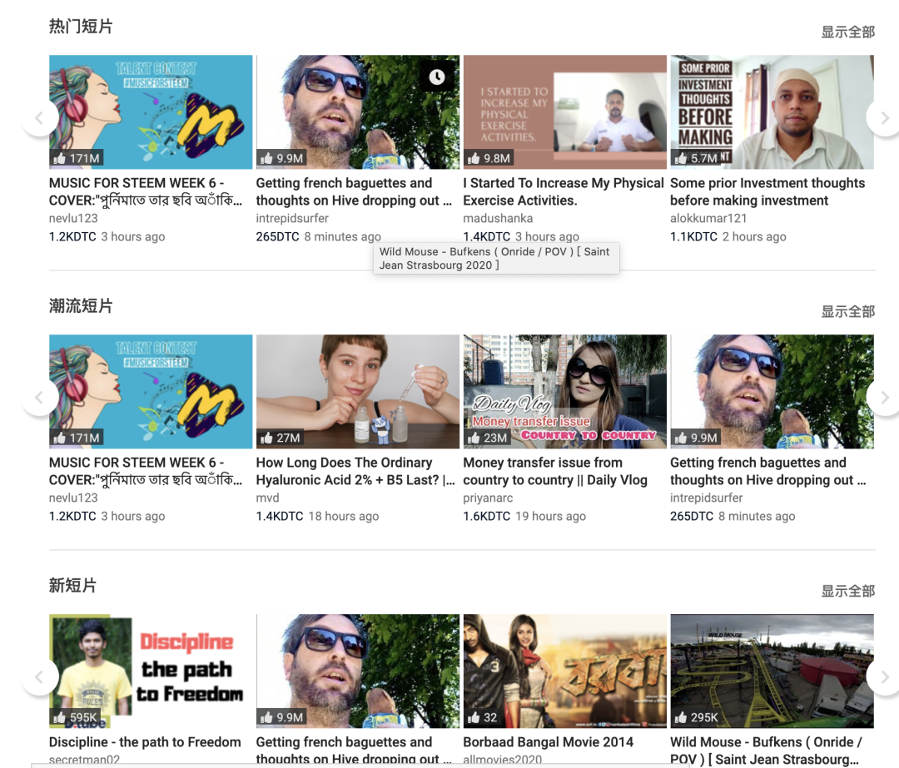The image size is (899, 768).
Task: Click the watch-later clock icon on baguettes video
Action: [x=437, y=76]
